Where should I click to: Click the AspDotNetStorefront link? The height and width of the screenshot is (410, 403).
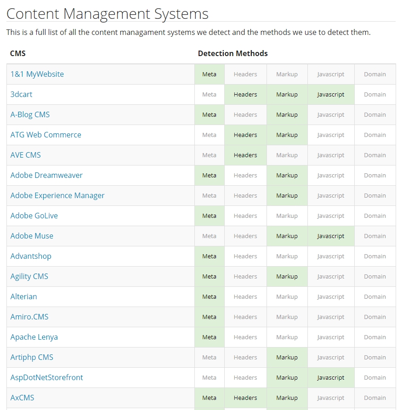pyautogui.click(x=46, y=377)
